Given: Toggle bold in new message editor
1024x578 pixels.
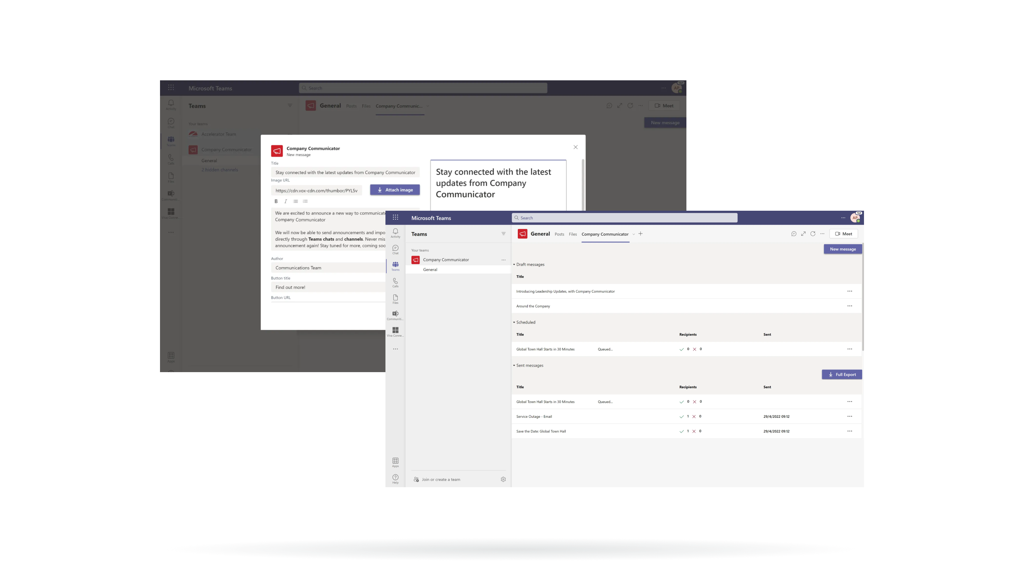Looking at the screenshot, I should (276, 201).
